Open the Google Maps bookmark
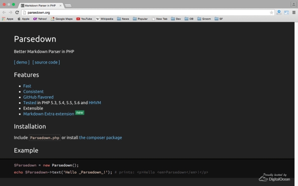Image resolution: width=298 pixels, height=186 pixels. [x=62, y=19]
